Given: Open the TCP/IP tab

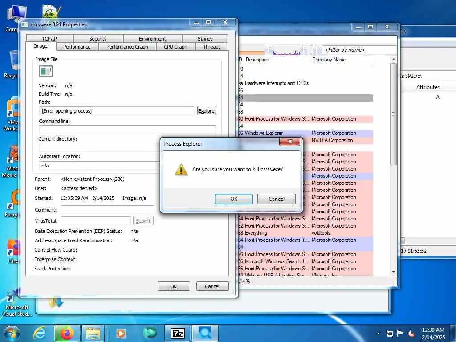Looking at the screenshot, I should pos(49,39).
